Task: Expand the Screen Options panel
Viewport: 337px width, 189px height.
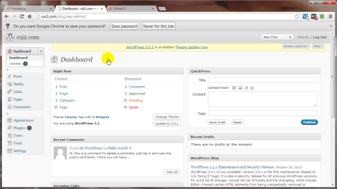Action: point(296,46)
